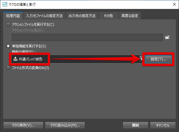Start processing with the 開始 button

[136, 125]
